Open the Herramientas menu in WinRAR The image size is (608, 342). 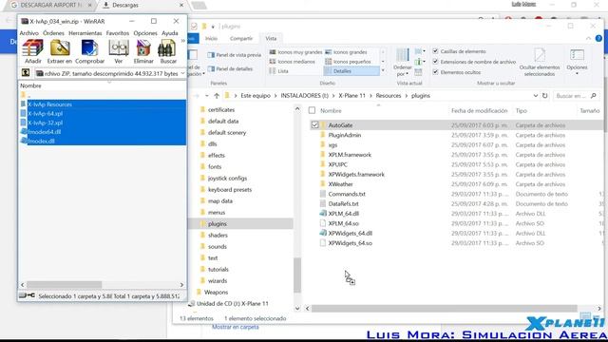85,33
